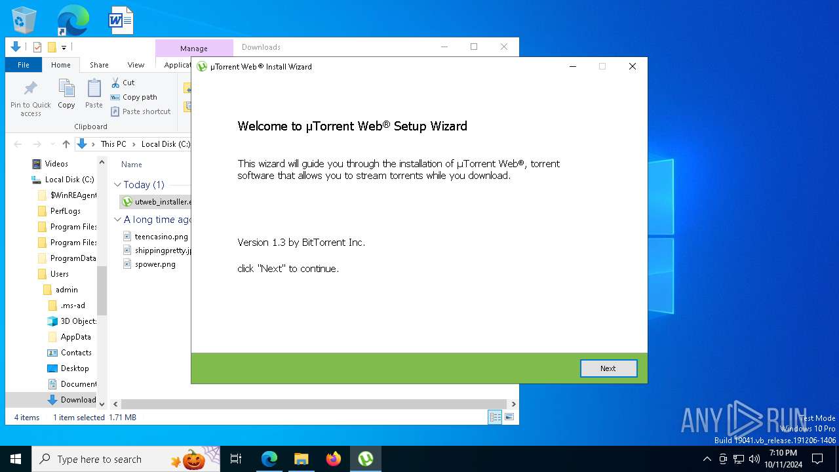Viewport: 839px width, 472px height.
Task: Click Local Disk (C:) in address bar
Action: point(165,144)
